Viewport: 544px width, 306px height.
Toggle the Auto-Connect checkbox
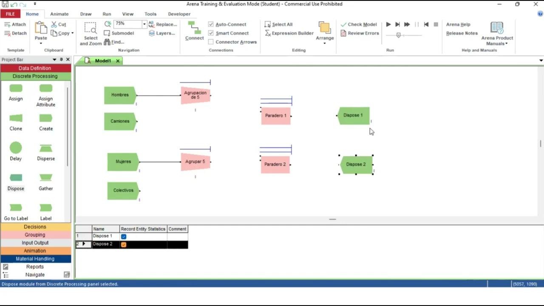click(x=211, y=25)
